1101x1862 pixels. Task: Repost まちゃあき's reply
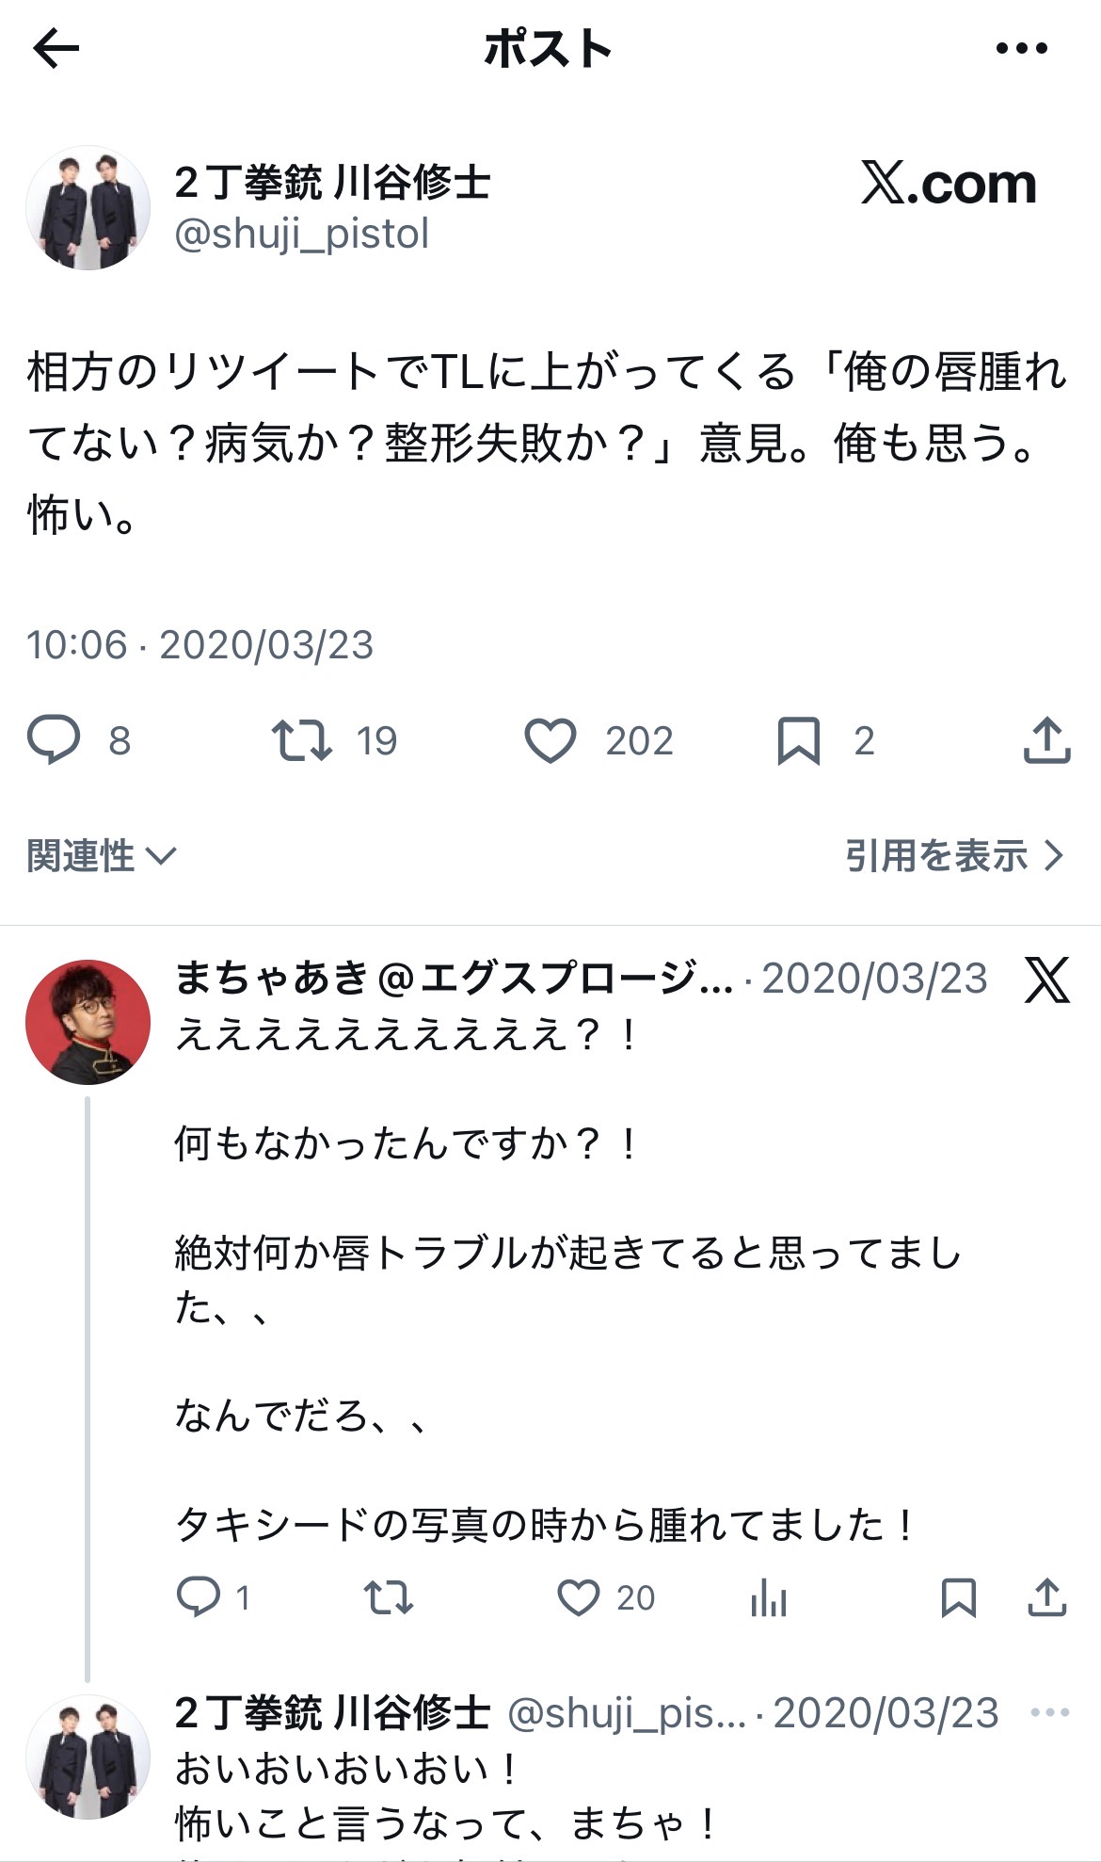[389, 1597]
